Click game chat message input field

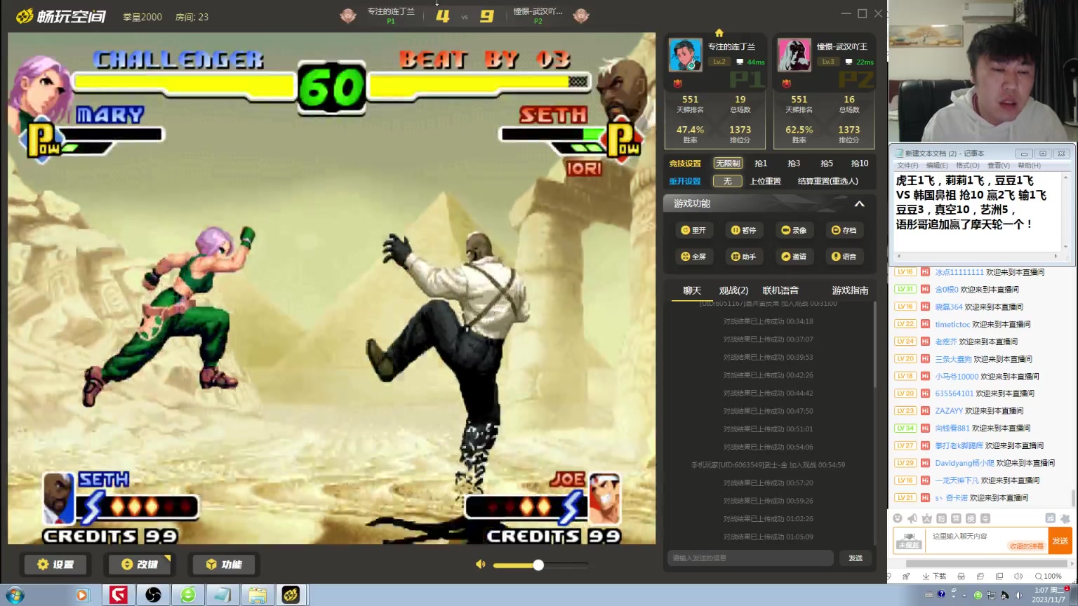(750, 558)
